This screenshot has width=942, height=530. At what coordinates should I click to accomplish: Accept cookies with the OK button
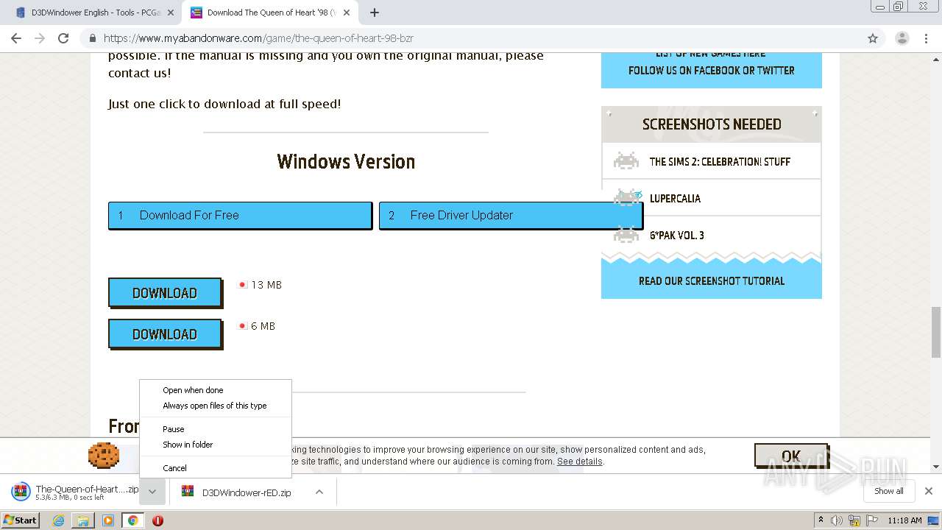(791, 456)
